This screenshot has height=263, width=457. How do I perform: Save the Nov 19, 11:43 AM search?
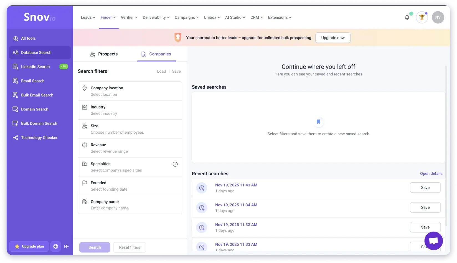tap(425, 188)
